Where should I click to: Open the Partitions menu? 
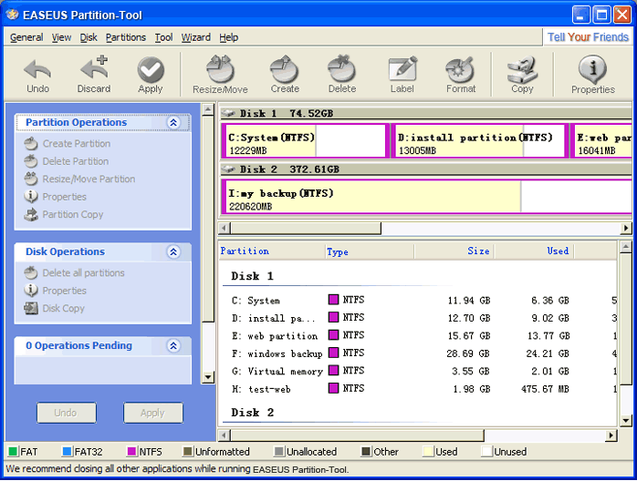point(125,37)
